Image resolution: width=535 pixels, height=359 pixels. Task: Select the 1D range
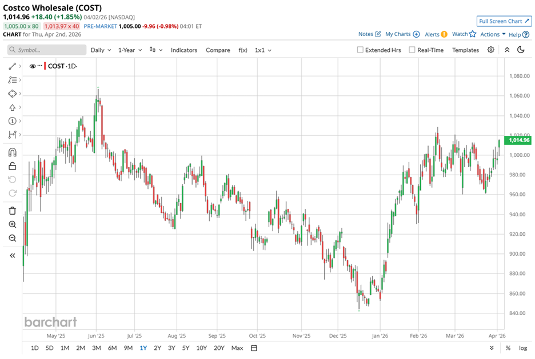(x=34, y=348)
